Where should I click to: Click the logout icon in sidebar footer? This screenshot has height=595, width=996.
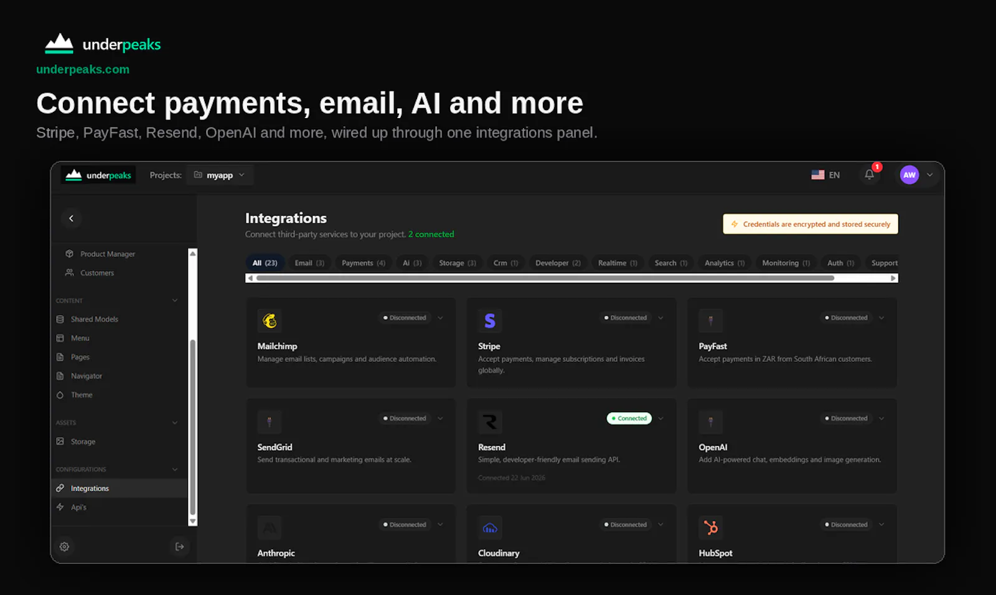click(x=179, y=547)
